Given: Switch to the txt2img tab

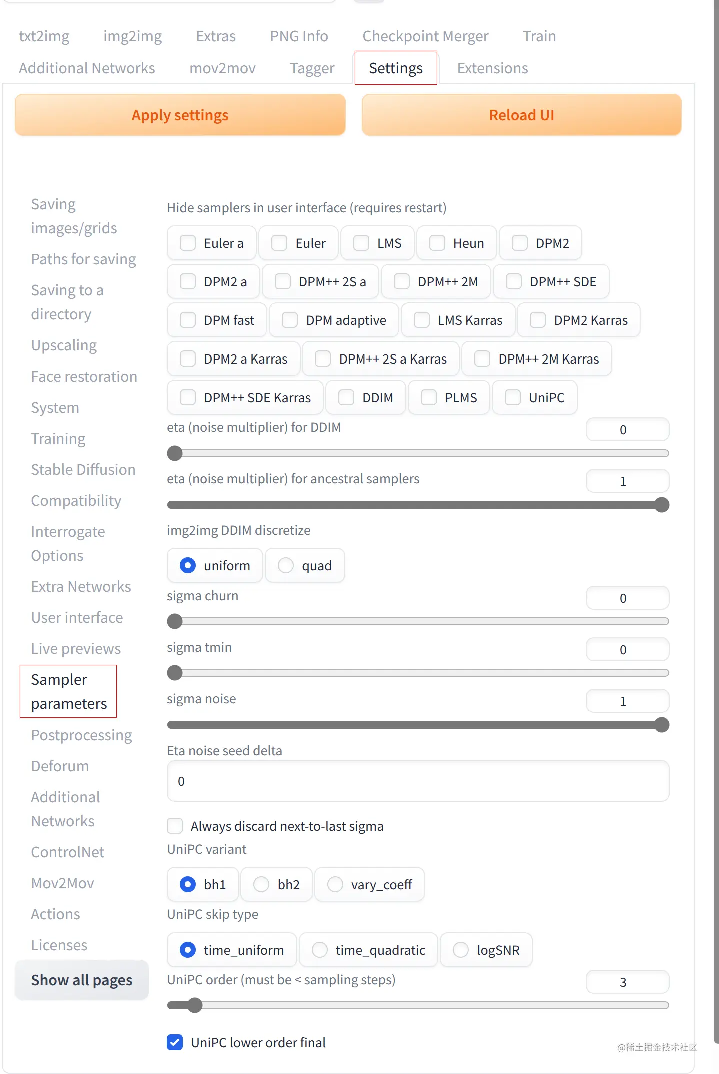Looking at the screenshot, I should coord(44,36).
